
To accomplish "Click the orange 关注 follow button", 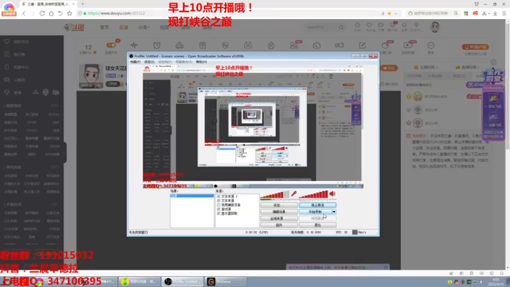I will point(389,68).
